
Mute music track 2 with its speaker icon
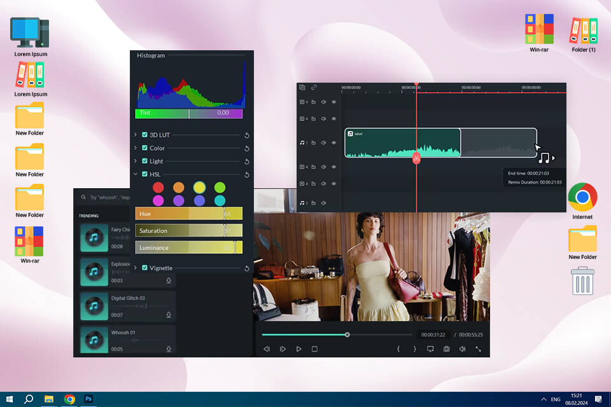pos(323,203)
